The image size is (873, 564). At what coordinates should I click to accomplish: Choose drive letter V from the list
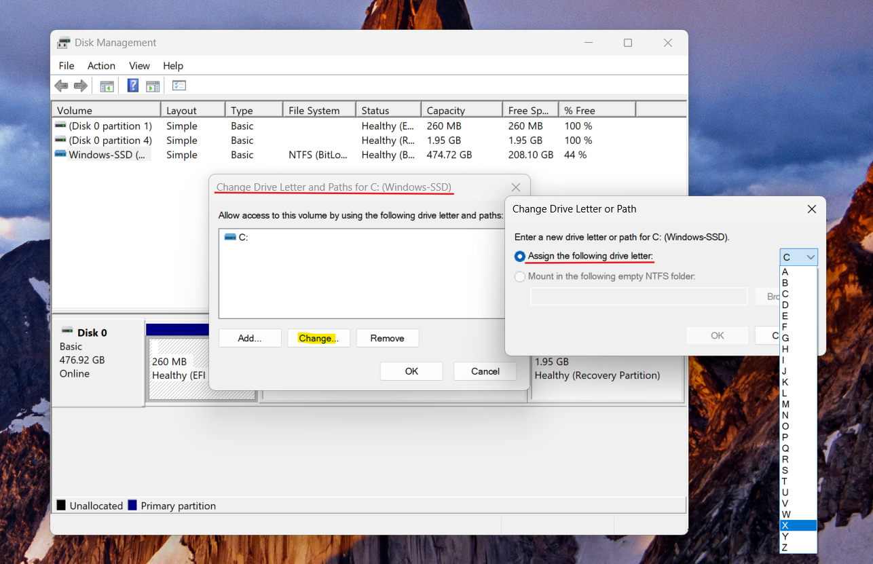798,503
